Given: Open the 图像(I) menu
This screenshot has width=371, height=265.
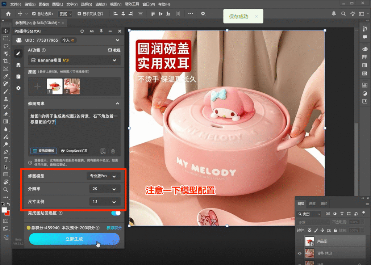Looking at the screenshot, I should (x=44, y=4).
